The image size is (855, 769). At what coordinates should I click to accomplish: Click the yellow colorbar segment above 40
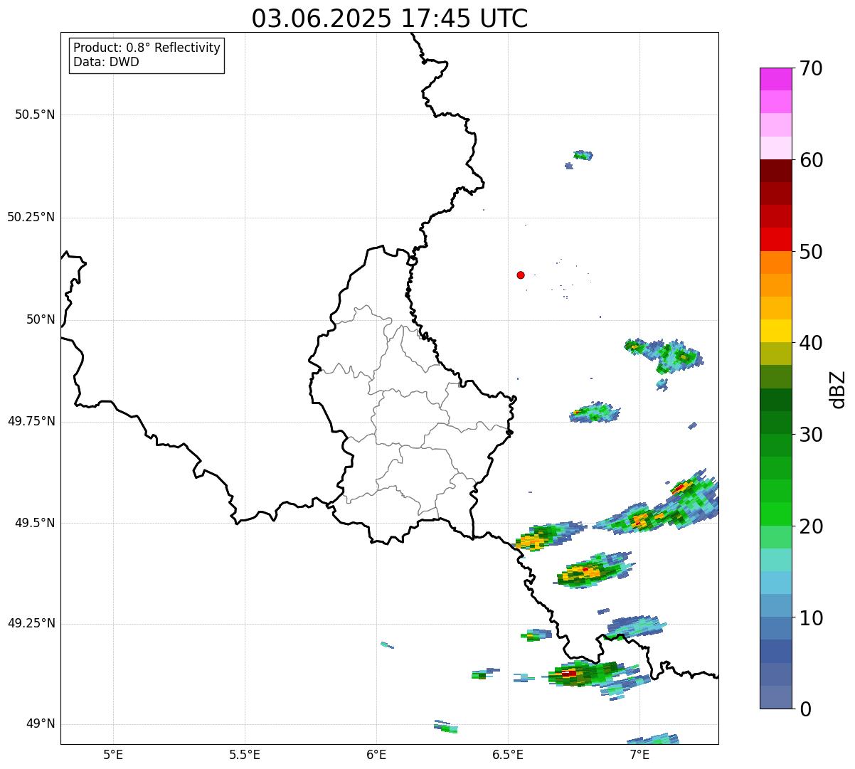775,331
